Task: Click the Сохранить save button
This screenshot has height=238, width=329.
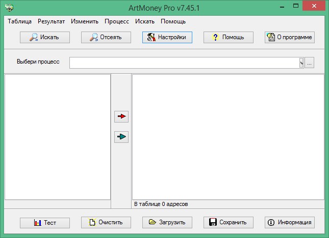Action: (229, 222)
